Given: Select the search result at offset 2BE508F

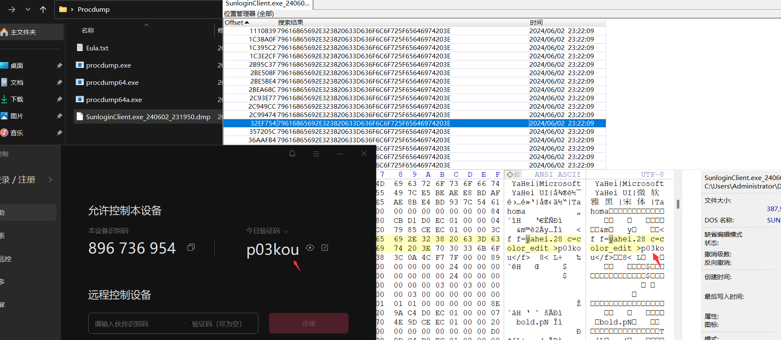Looking at the screenshot, I should click(x=414, y=73).
